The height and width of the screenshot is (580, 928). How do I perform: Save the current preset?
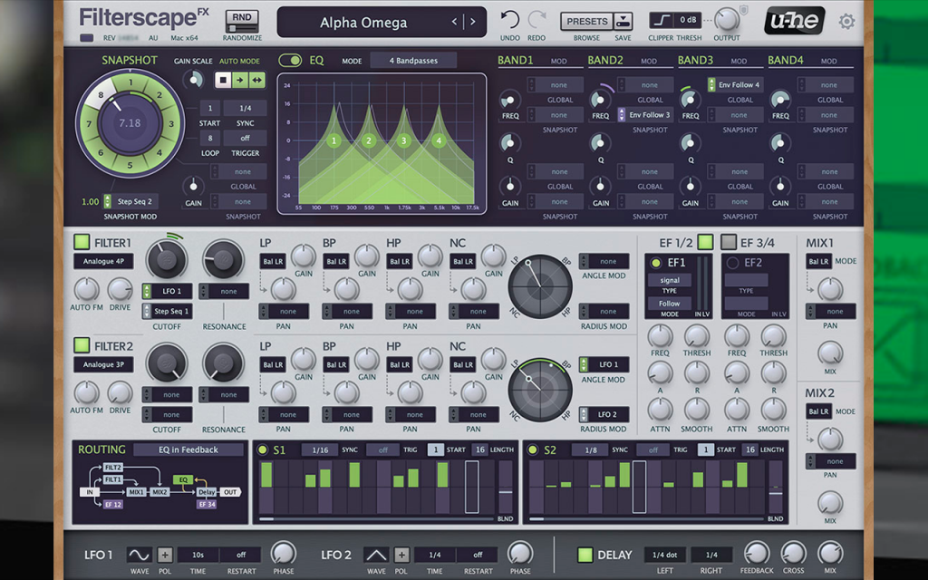click(x=623, y=22)
